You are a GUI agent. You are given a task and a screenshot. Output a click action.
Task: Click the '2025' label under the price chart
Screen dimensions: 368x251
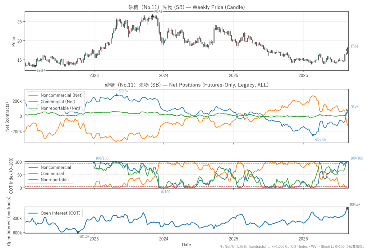(234, 75)
